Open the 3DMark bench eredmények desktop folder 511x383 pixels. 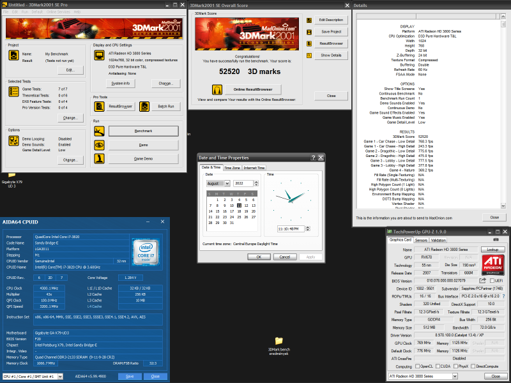(x=278, y=346)
